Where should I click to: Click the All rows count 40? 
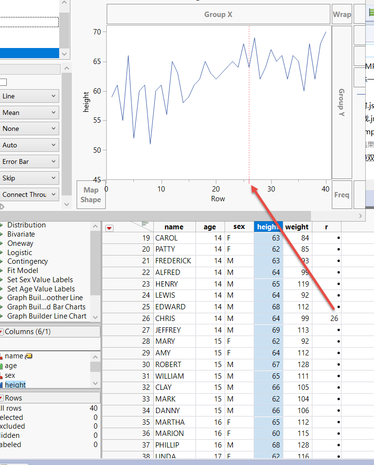(x=94, y=408)
